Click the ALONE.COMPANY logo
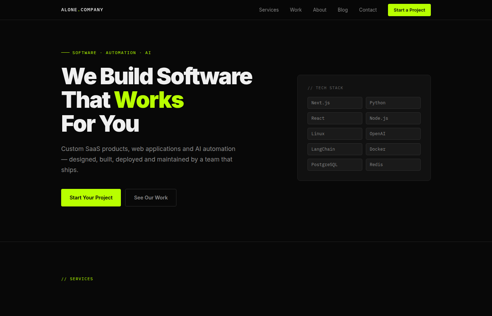492x316 pixels. point(82,10)
